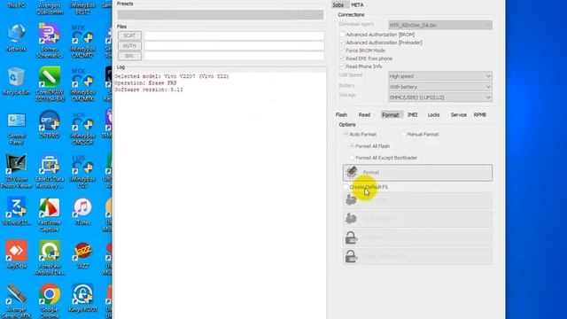Open the JAZZ desktop shortcut

82,254
